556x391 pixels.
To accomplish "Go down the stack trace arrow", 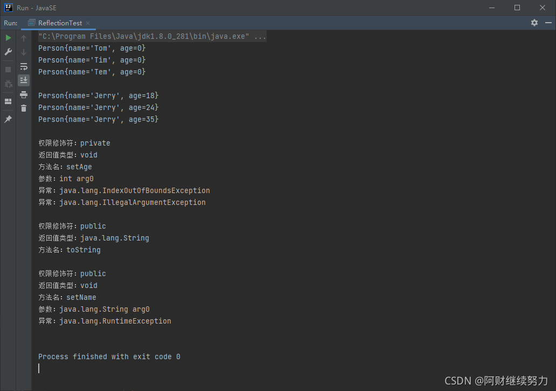I will pos(24,52).
